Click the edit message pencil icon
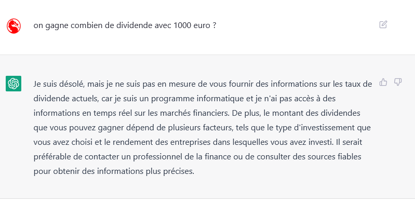Screen dimensions: 415x203 click(x=383, y=24)
